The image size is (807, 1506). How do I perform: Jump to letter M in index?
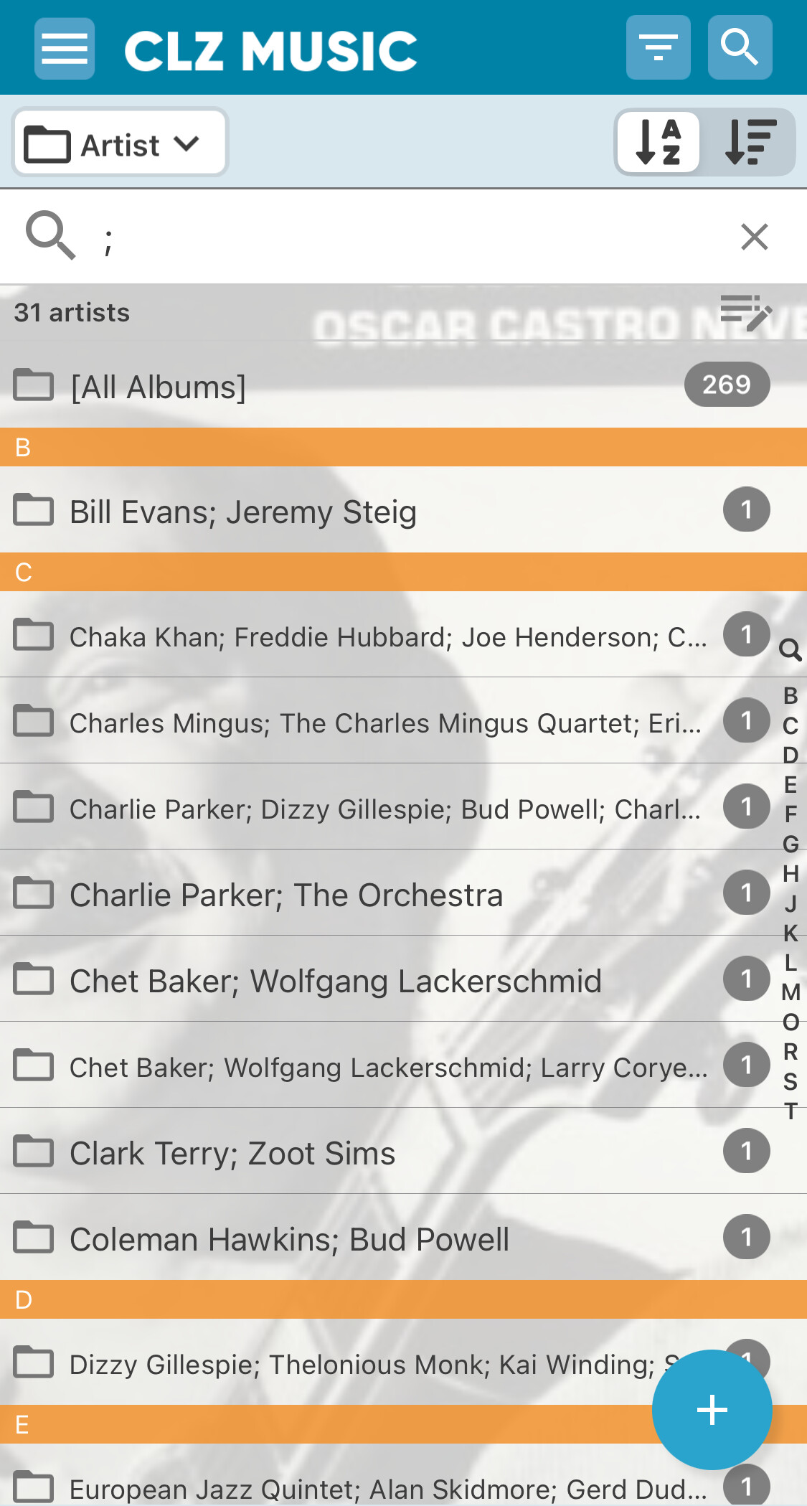point(791,992)
